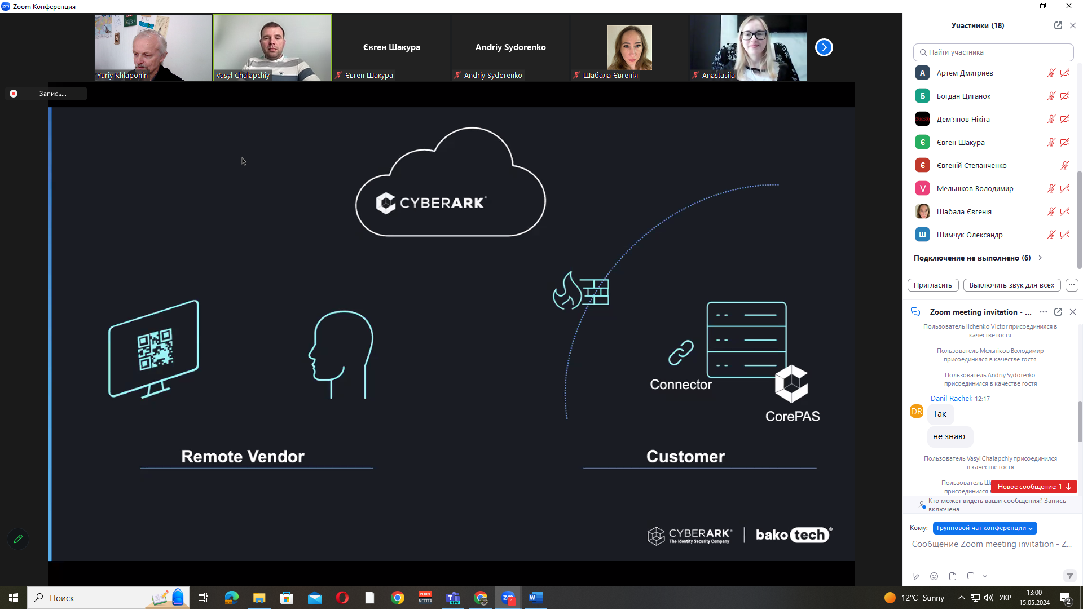
Task: Switch keyboard language УКР
Action: pyautogui.click(x=1005, y=598)
